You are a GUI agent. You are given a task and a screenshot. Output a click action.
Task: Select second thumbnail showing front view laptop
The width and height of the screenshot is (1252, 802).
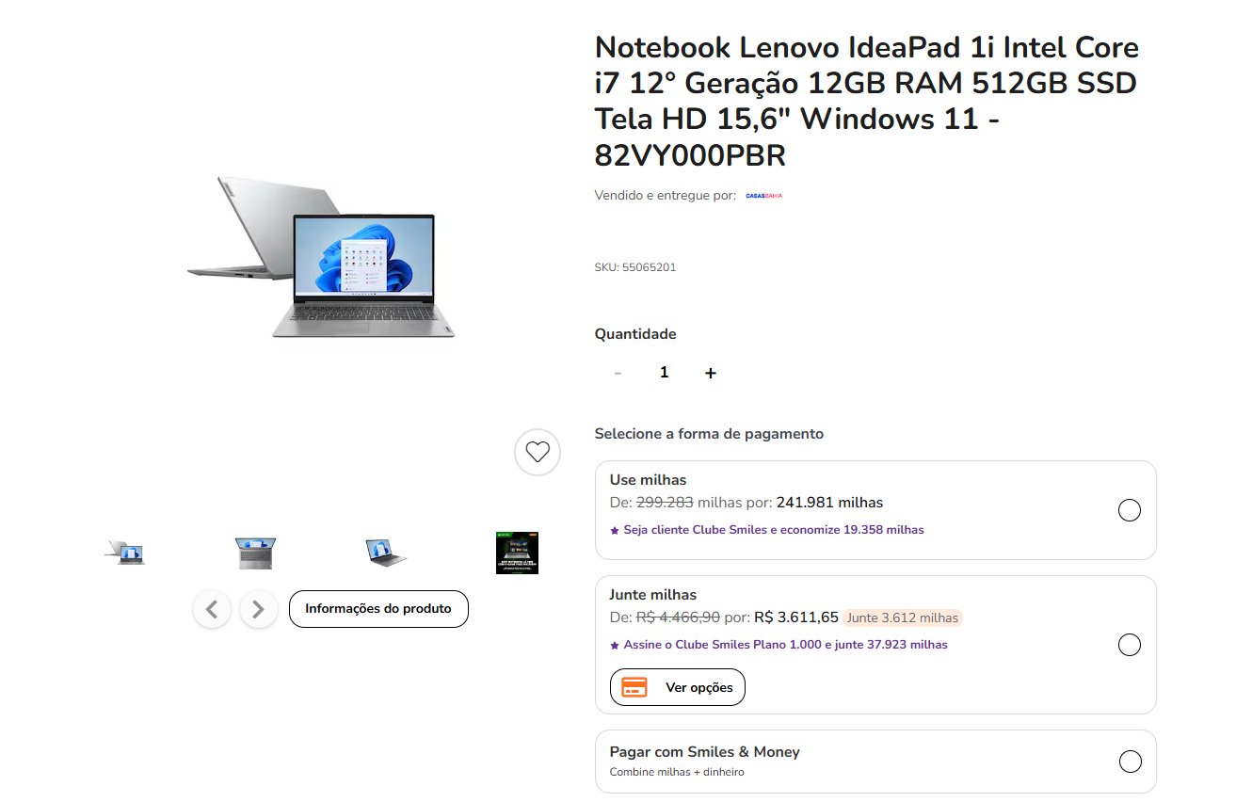coord(255,553)
